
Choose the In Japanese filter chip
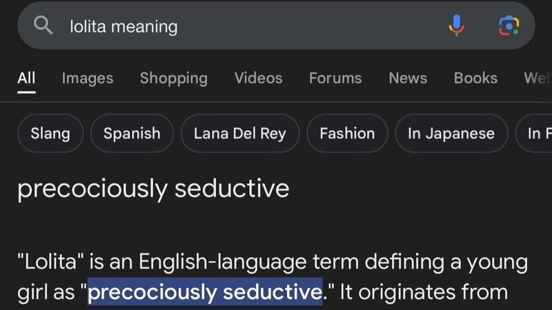pos(451,133)
